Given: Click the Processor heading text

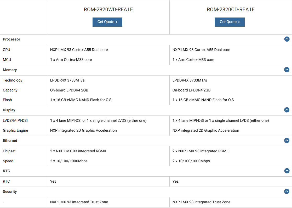Looking at the screenshot, I should coord(12,39).
